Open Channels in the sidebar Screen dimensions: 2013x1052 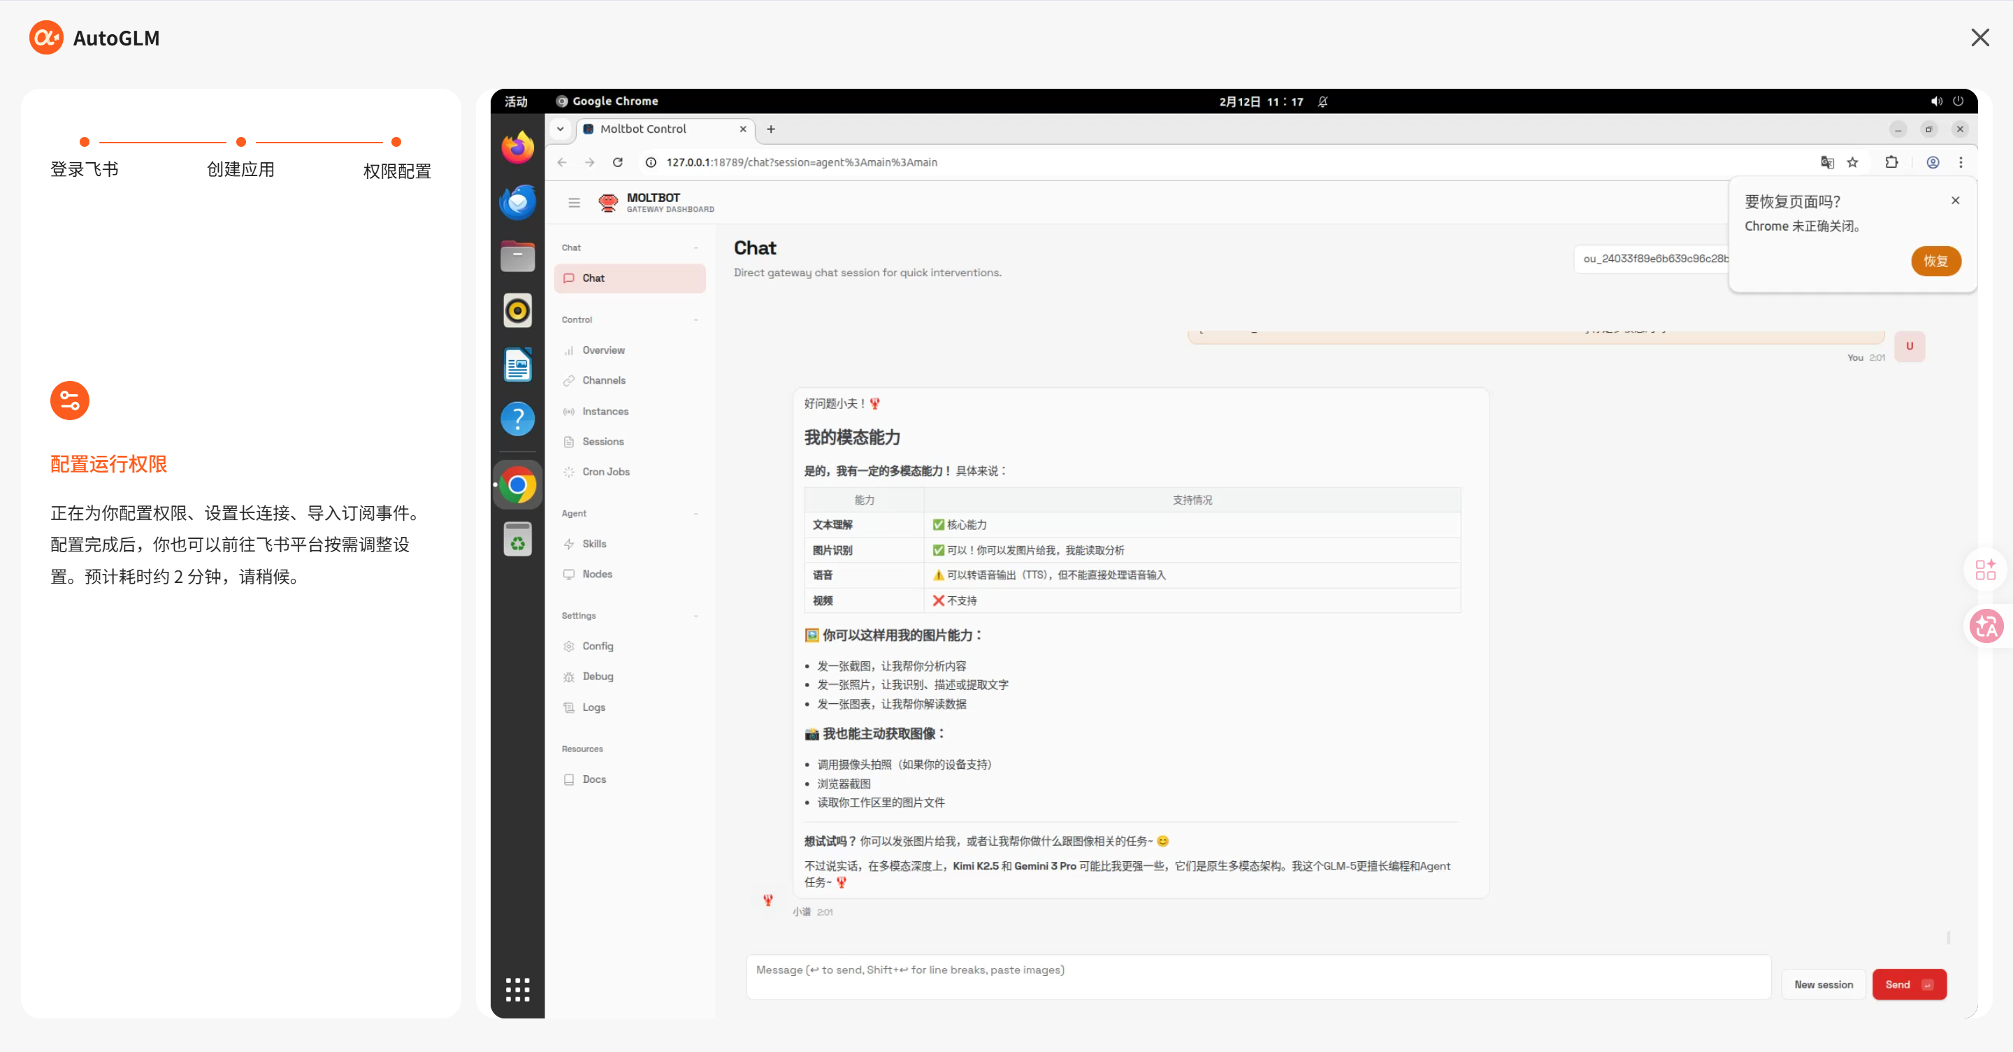click(x=630, y=381)
